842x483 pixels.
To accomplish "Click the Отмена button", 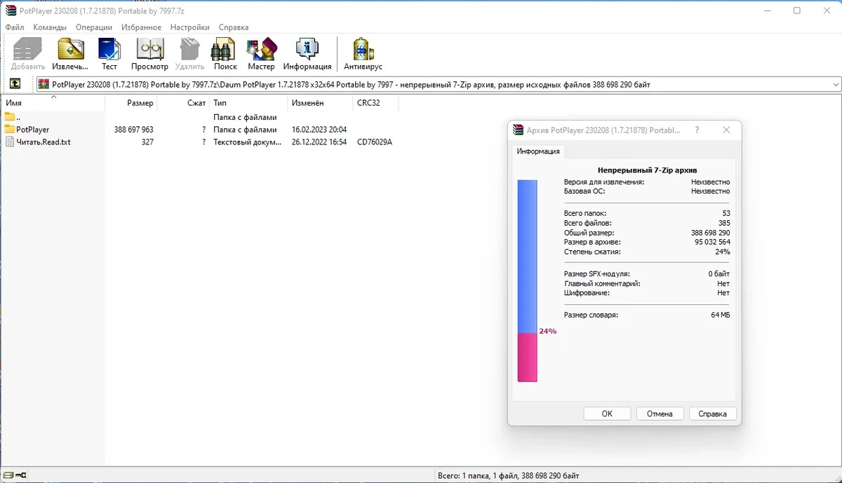I will point(660,414).
